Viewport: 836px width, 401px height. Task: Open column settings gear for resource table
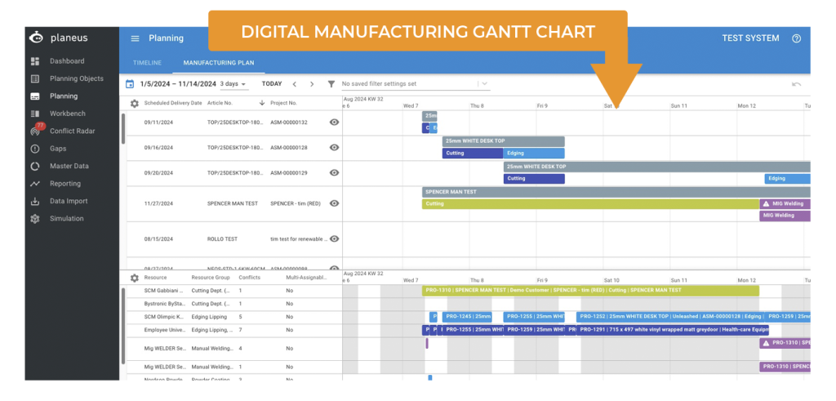click(x=135, y=278)
